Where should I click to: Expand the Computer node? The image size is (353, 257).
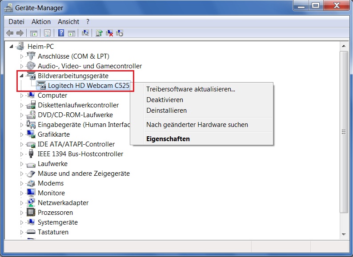click(22, 95)
